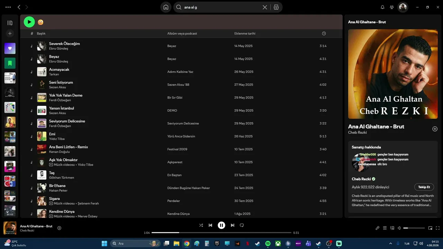Image resolution: width=443 pixels, height=249 pixels.
Task: Open artist Yıldız Tilbe under Emi
Action: (x=57, y=139)
